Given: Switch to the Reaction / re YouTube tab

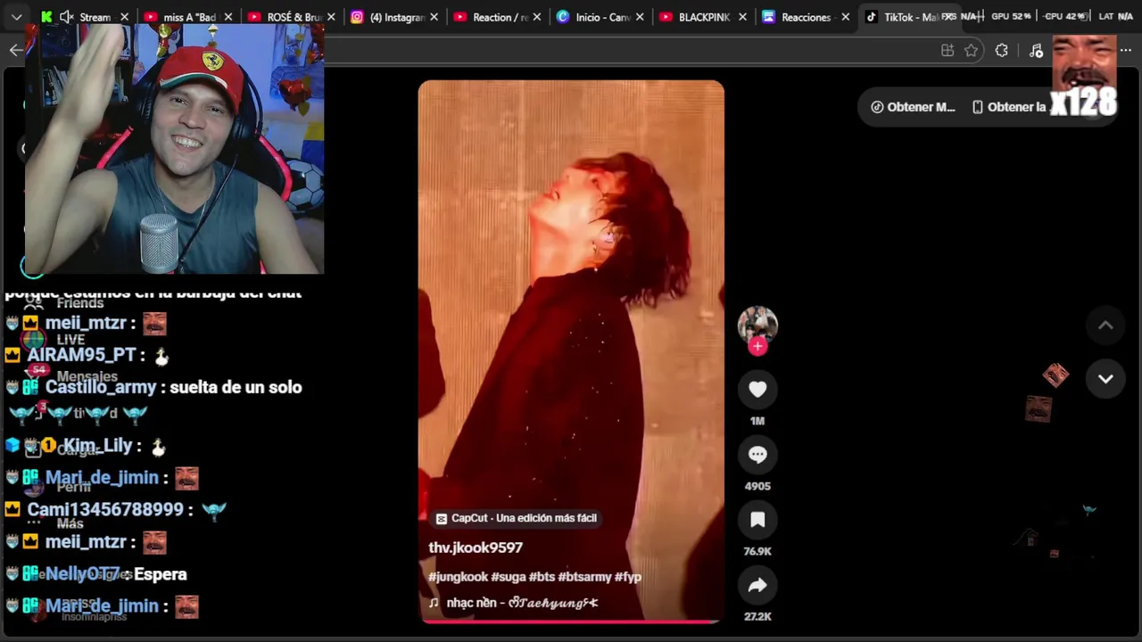Looking at the screenshot, I should (497, 17).
